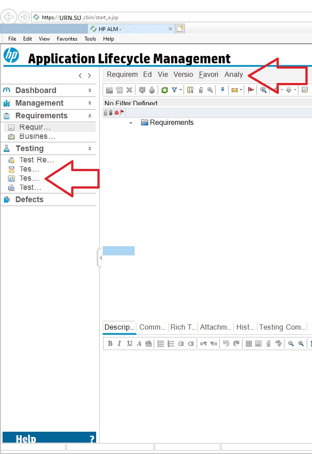The width and height of the screenshot is (312, 454).
Task: Open the Defects module in the sidebar
Action: tap(29, 199)
